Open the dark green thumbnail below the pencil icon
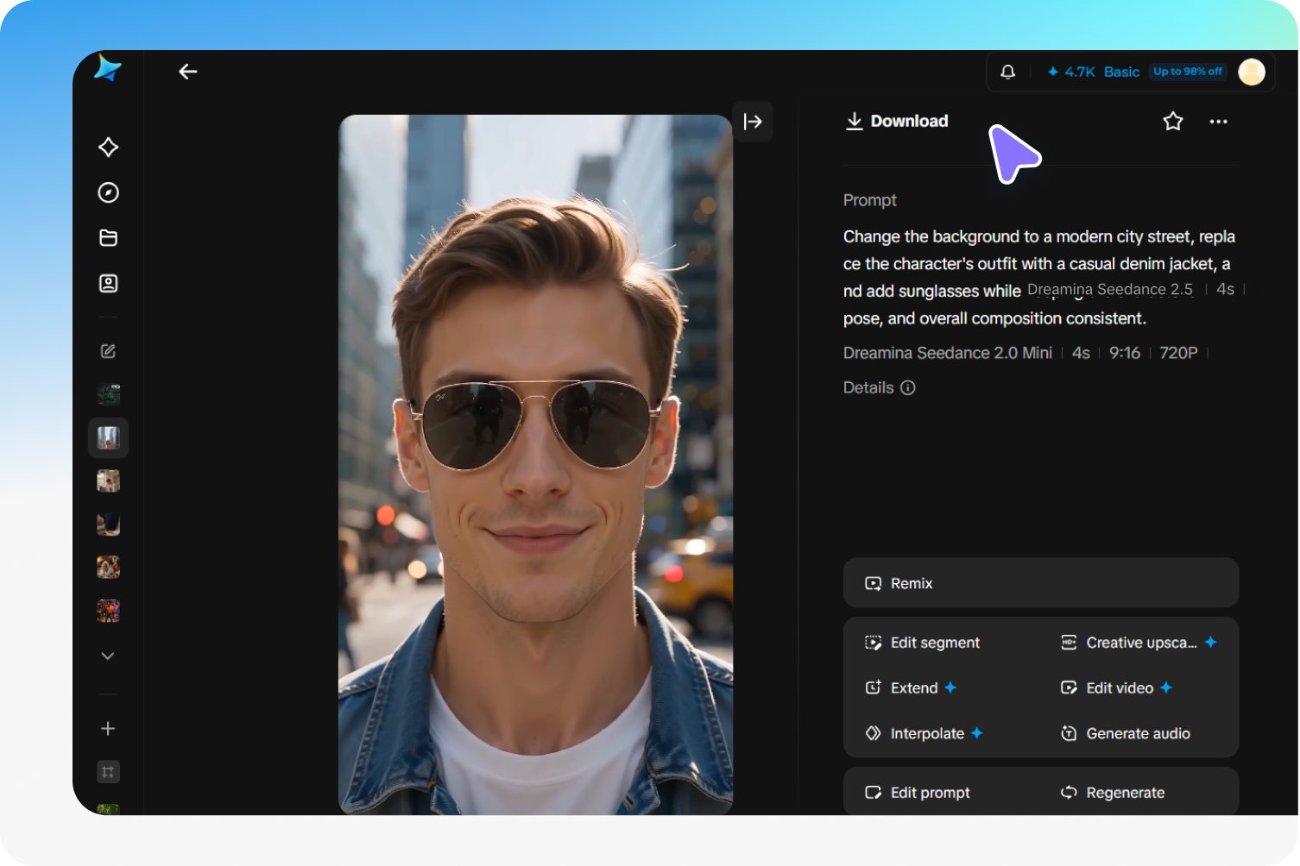 point(108,395)
